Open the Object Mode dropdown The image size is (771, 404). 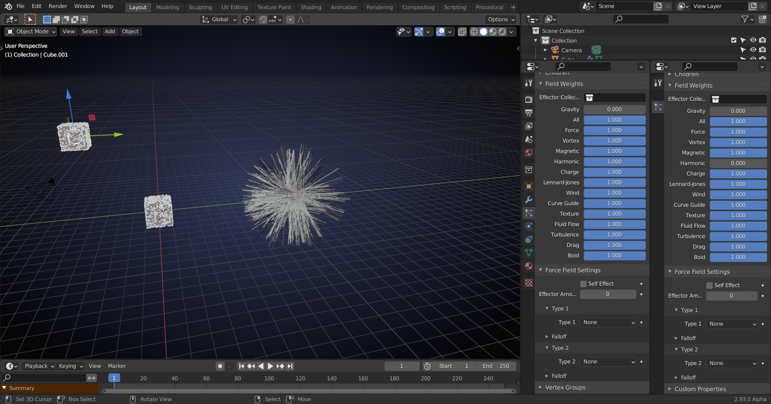[31, 32]
